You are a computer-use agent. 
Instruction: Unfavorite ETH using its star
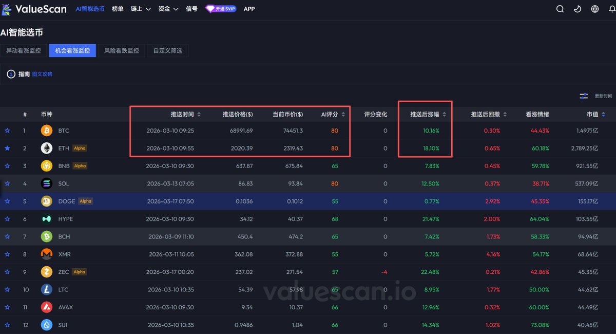tap(7, 149)
